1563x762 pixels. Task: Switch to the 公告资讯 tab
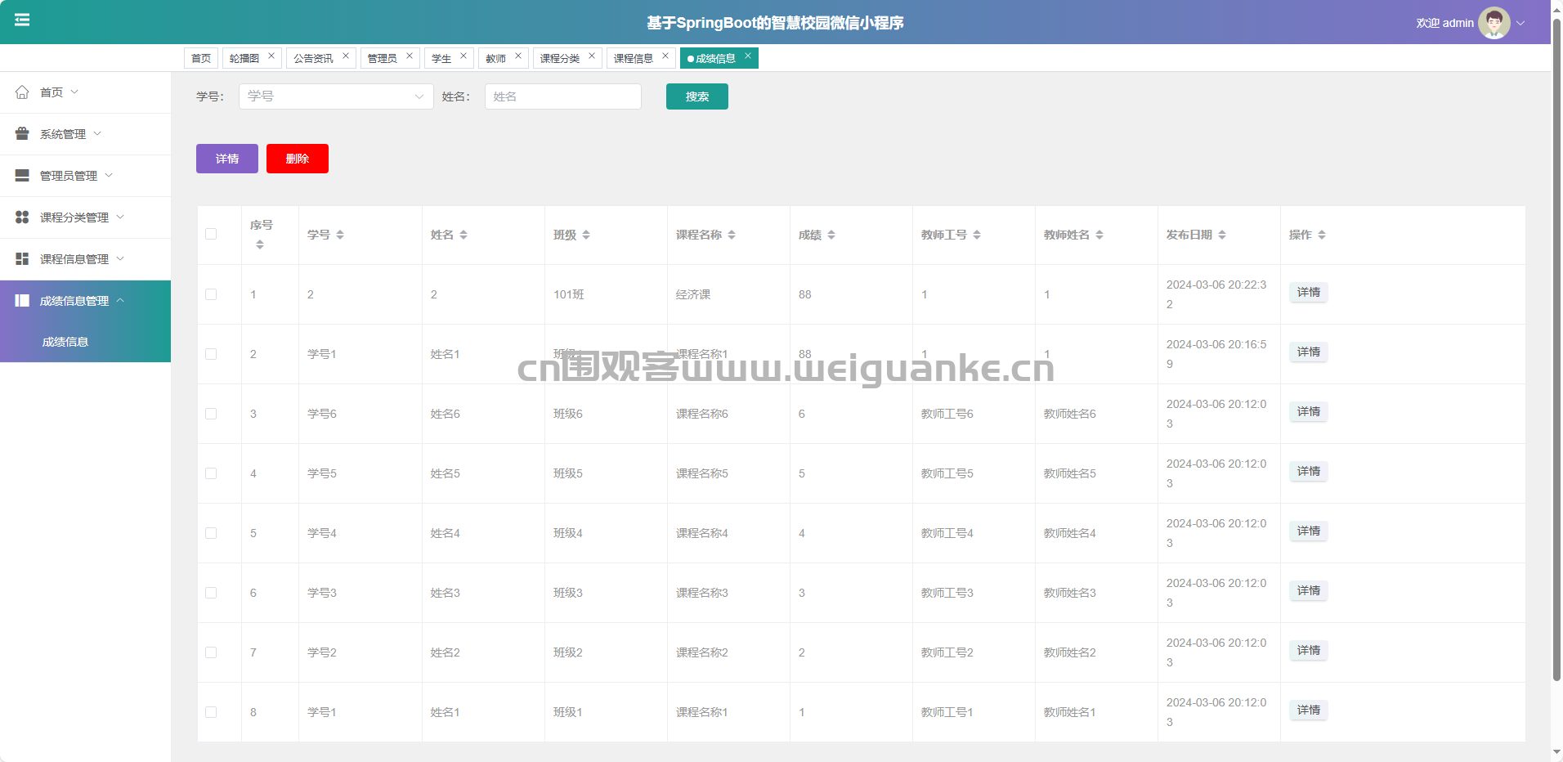pos(313,58)
